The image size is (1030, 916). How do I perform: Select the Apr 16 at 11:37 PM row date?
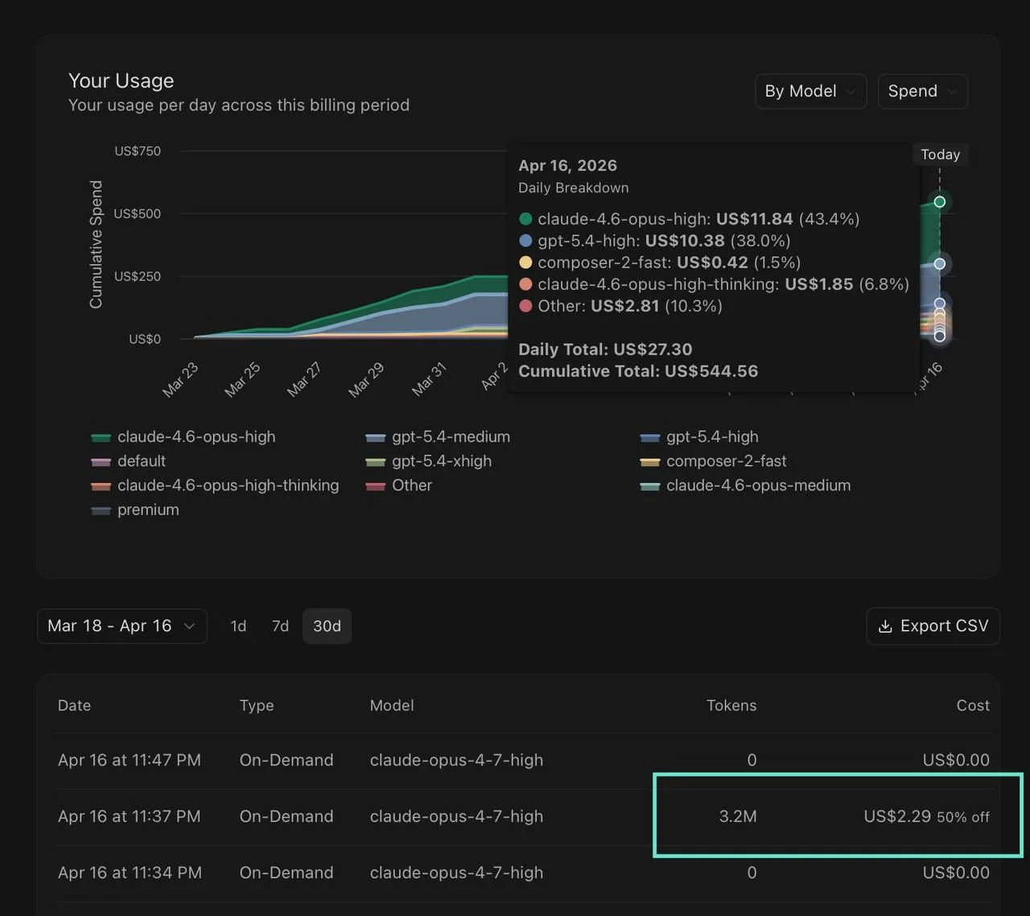[x=129, y=816]
